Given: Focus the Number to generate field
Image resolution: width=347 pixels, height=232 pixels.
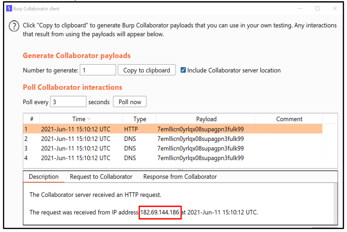Looking at the screenshot, I should pos(98,70).
